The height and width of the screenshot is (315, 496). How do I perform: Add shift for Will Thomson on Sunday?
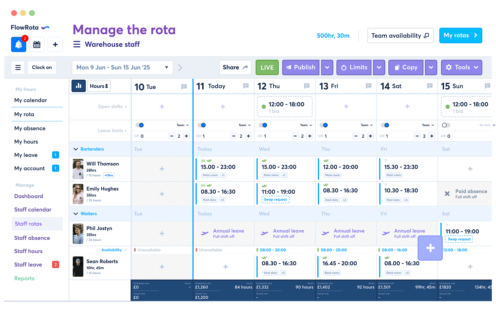coord(470,169)
